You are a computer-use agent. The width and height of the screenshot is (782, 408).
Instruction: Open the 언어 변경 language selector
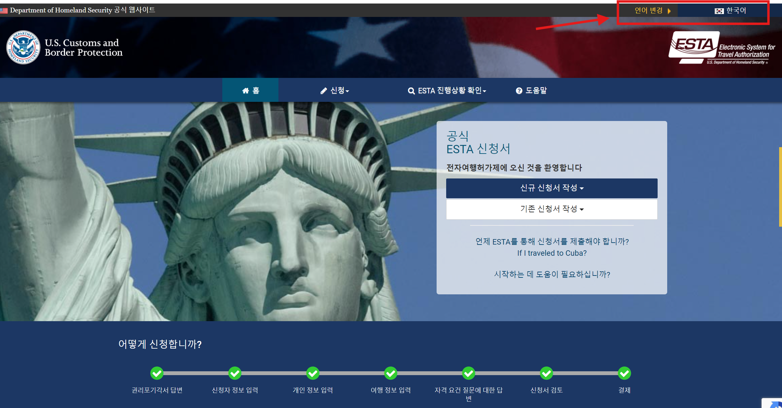649,11
